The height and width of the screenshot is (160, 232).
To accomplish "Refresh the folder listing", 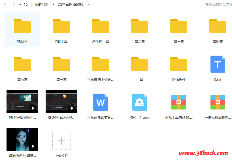I will (x=26, y=5).
